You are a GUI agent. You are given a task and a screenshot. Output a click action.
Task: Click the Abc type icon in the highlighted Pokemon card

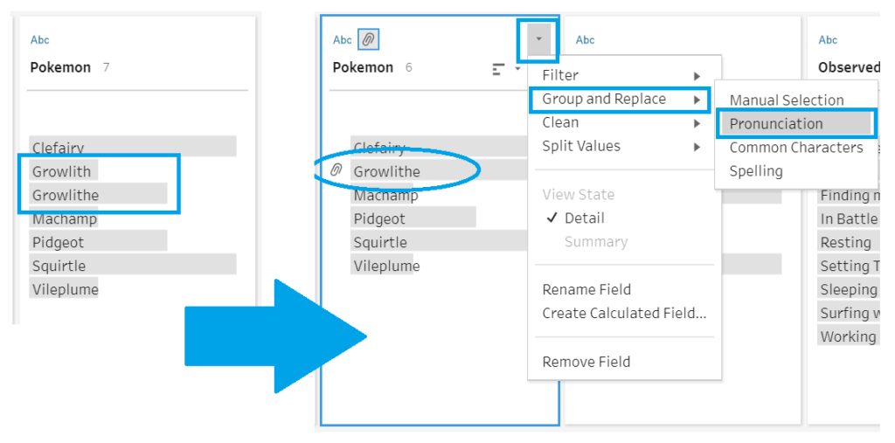342,39
